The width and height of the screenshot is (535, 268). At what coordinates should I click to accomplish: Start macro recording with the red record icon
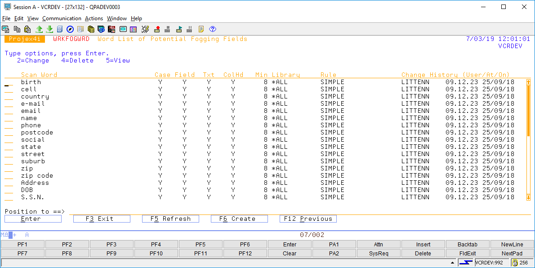tap(157, 29)
